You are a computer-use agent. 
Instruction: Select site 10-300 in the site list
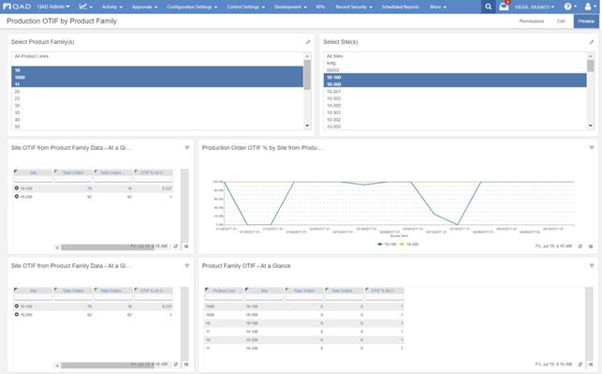click(455, 105)
